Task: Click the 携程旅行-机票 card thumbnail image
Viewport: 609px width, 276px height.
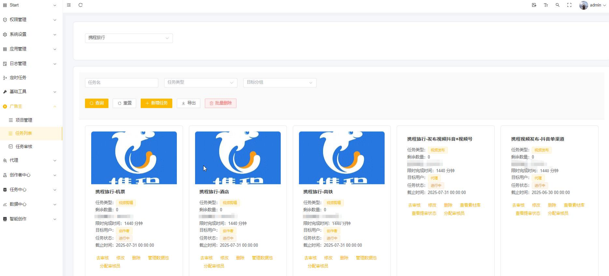Action: 134,158
